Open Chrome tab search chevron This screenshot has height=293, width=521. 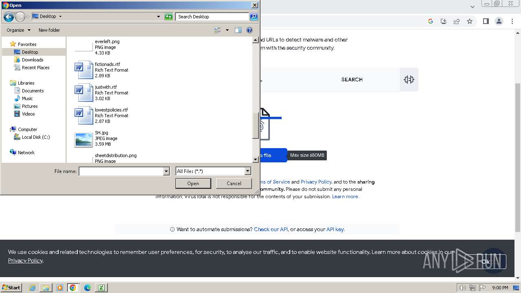tap(472, 7)
